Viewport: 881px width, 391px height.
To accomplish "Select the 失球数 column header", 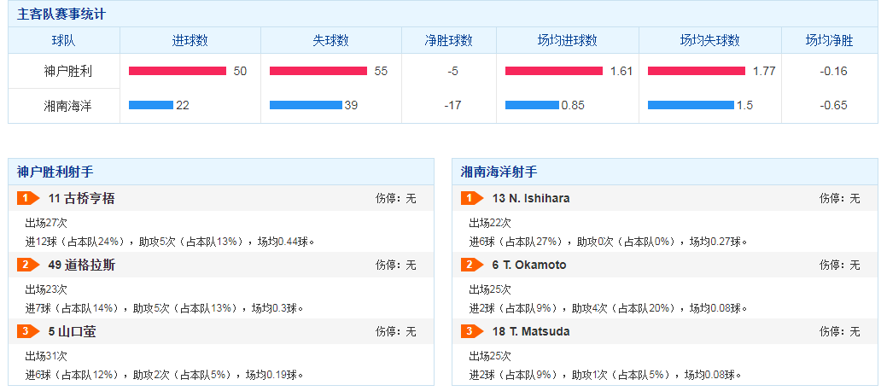I will click(330, 40).
